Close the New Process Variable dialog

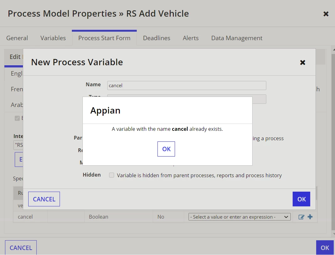302,62
